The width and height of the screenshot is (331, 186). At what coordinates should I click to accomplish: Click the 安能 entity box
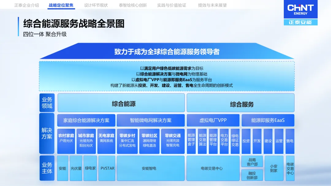[x=63, y=168]
